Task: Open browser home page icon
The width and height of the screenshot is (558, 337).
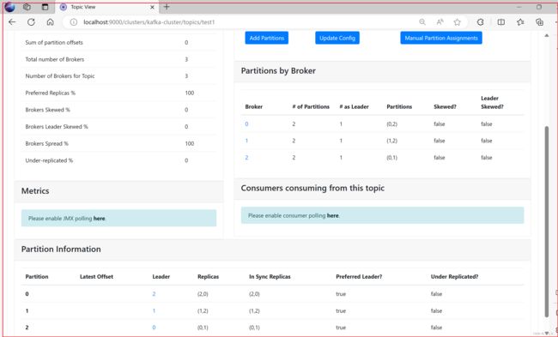Action: [50, 22]
